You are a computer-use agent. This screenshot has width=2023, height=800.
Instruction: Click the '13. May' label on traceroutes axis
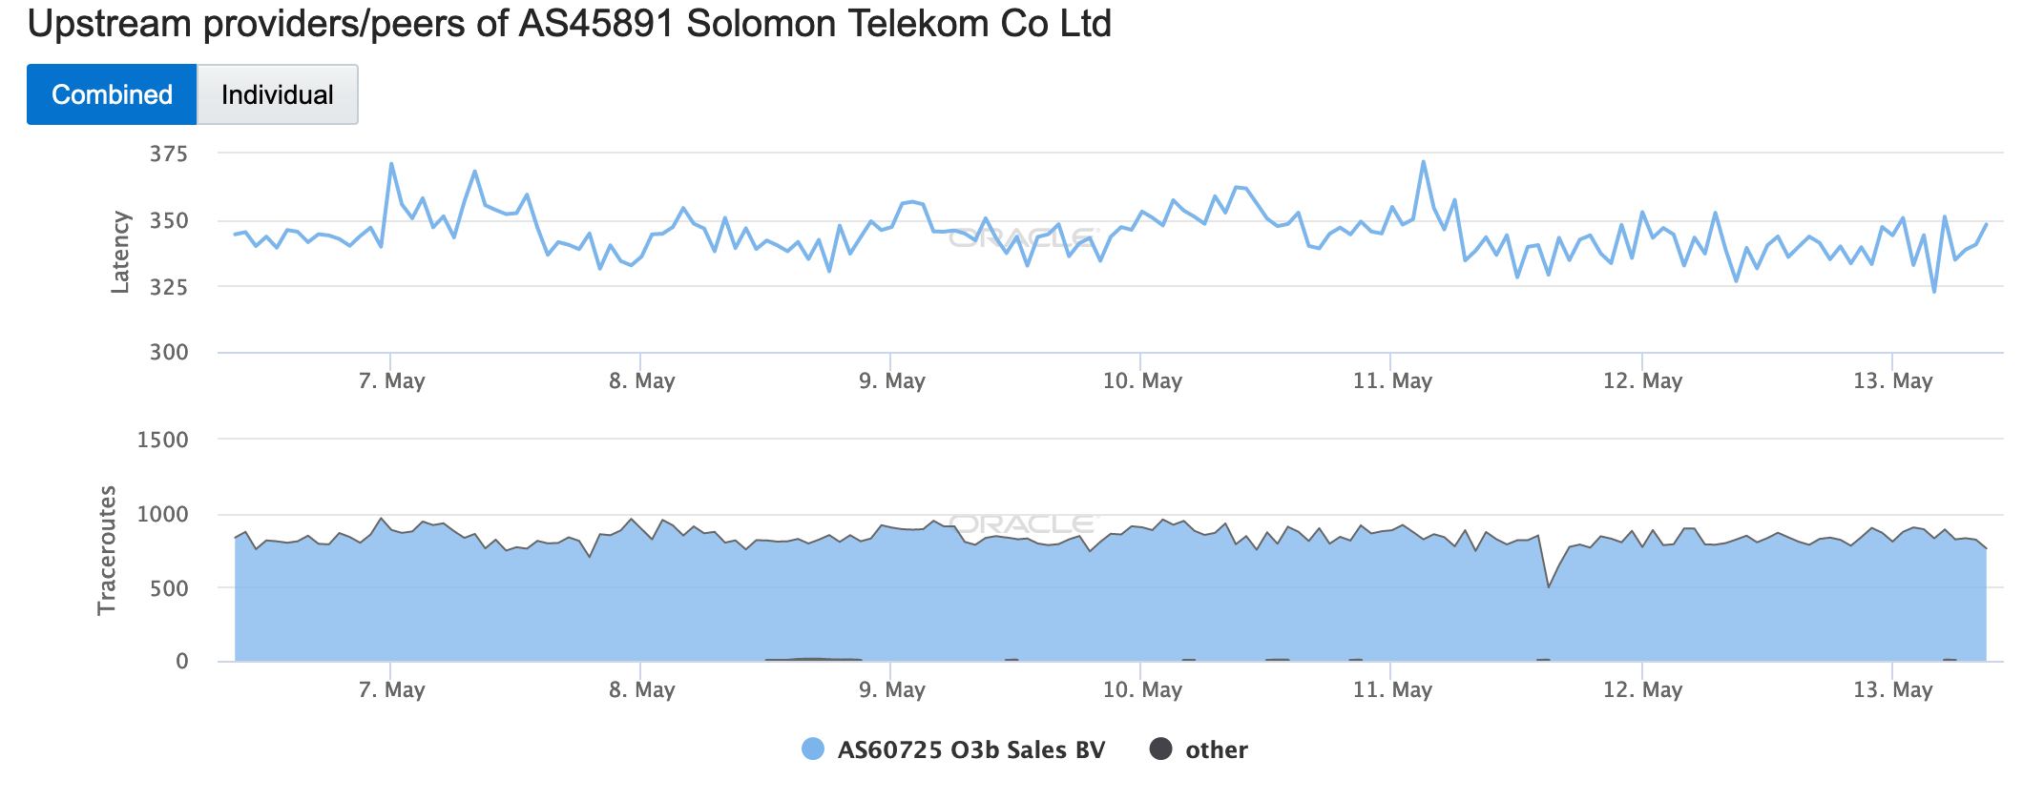point(1892,690)
